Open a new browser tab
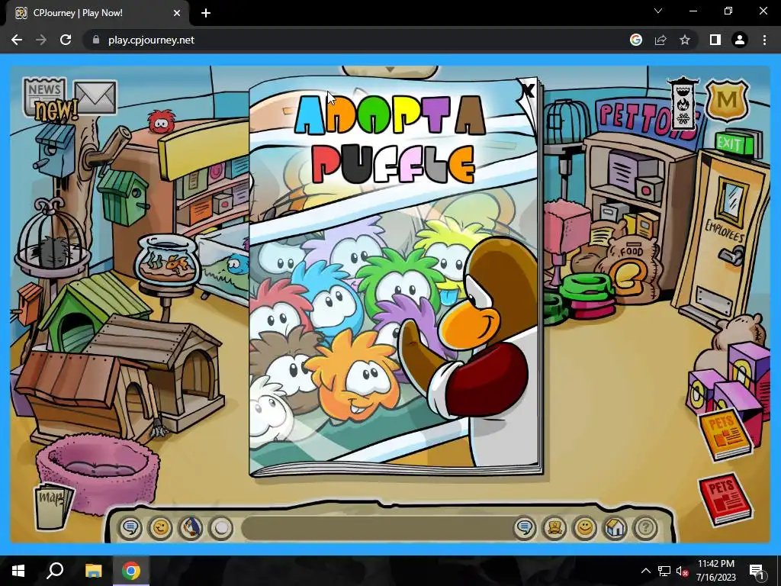Viewport: 781px width, 586px height. [x=206, y=14]
